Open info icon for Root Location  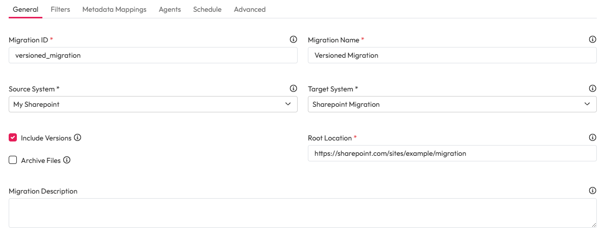point(592,137)
